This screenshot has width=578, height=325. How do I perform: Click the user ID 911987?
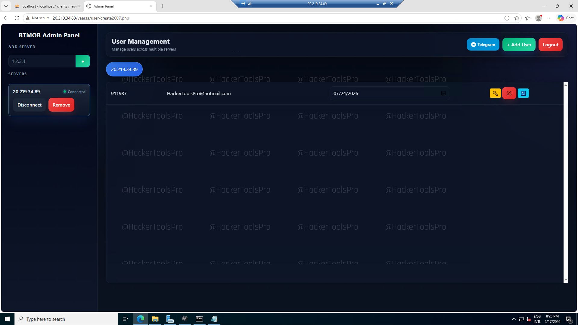[119, 93]
